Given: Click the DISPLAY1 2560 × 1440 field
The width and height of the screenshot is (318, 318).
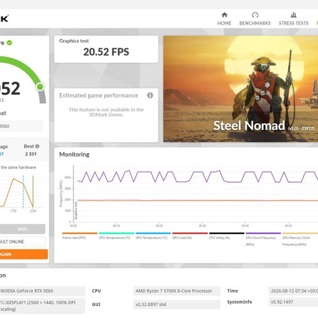Looking at the screenshot, I should pos(43,306).
